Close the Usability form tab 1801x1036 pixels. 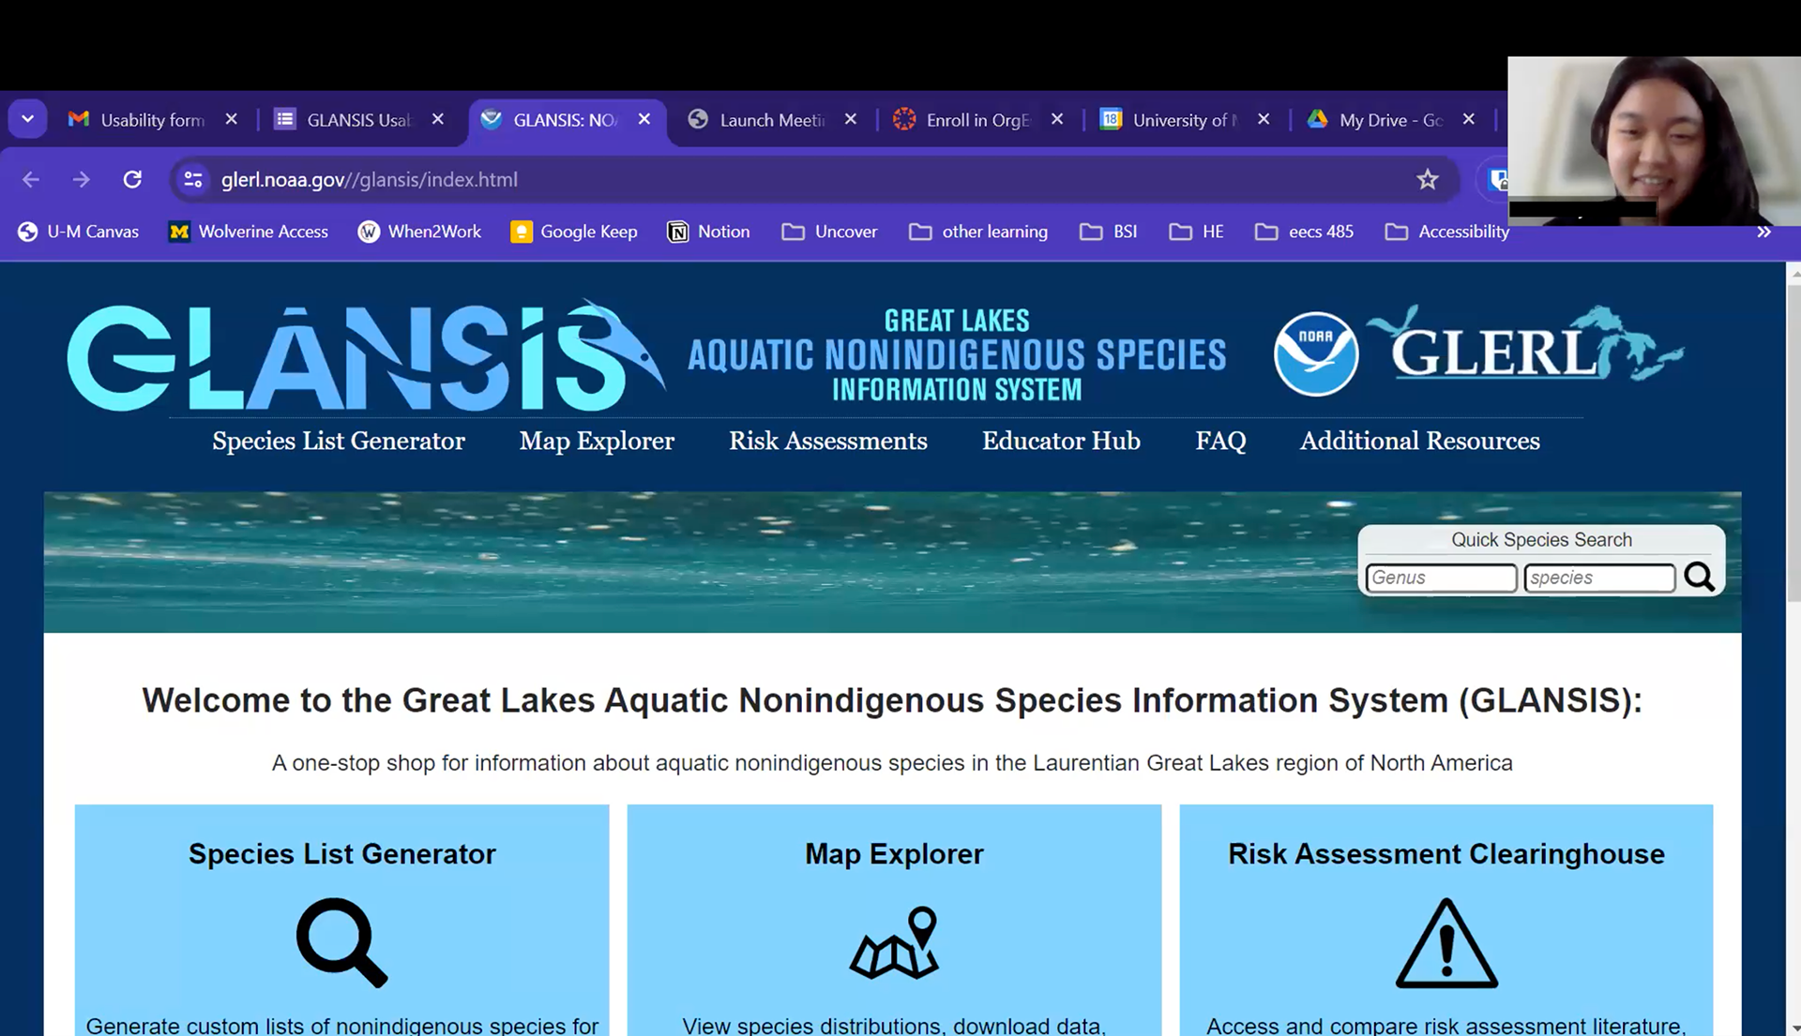point(232,119)
